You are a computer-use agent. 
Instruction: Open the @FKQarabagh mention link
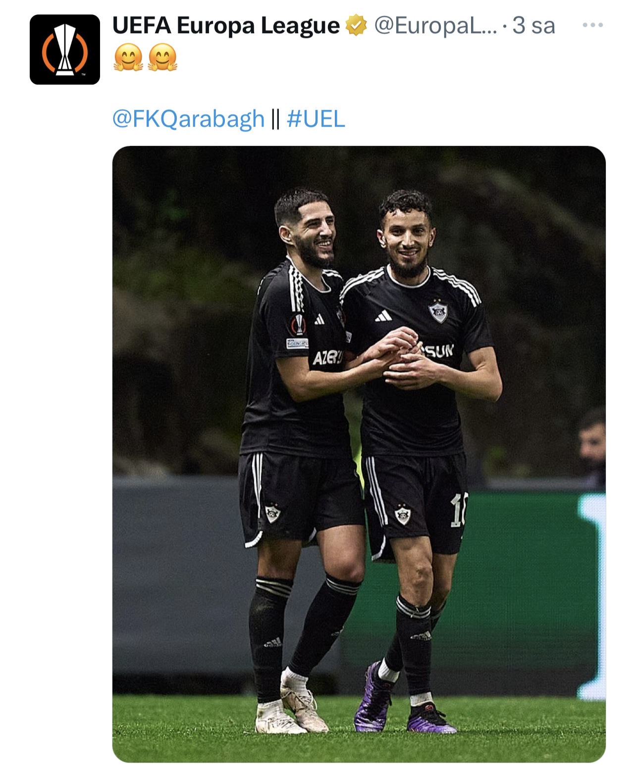coord(189,119)
